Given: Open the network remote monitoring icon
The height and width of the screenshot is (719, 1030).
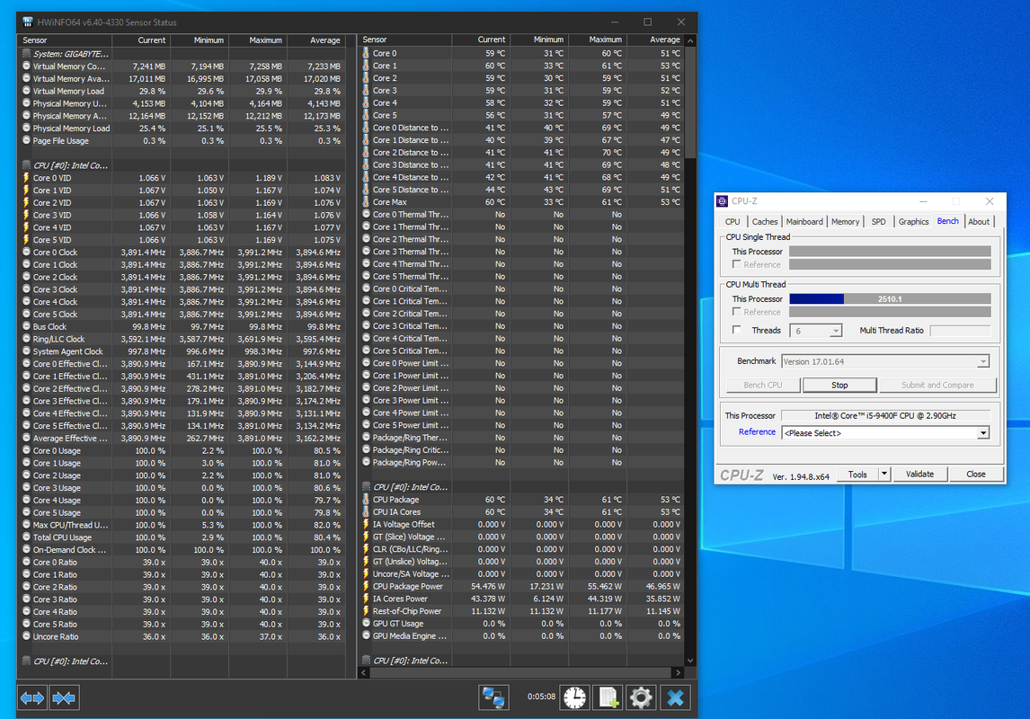Looking at the screenshot, I should [x=493, y=697].
